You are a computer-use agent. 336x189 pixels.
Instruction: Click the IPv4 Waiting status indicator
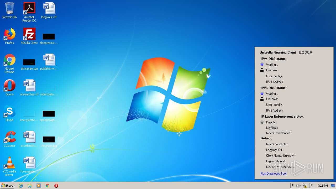click(262, 64)
